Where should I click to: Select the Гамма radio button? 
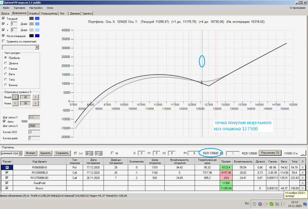coord(6,69)
